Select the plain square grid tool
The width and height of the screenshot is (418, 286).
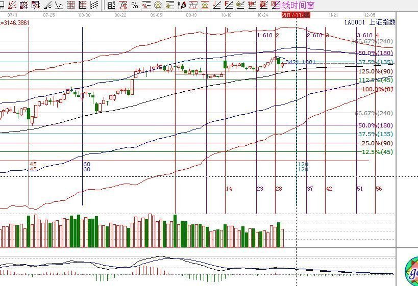coord(70,5)
